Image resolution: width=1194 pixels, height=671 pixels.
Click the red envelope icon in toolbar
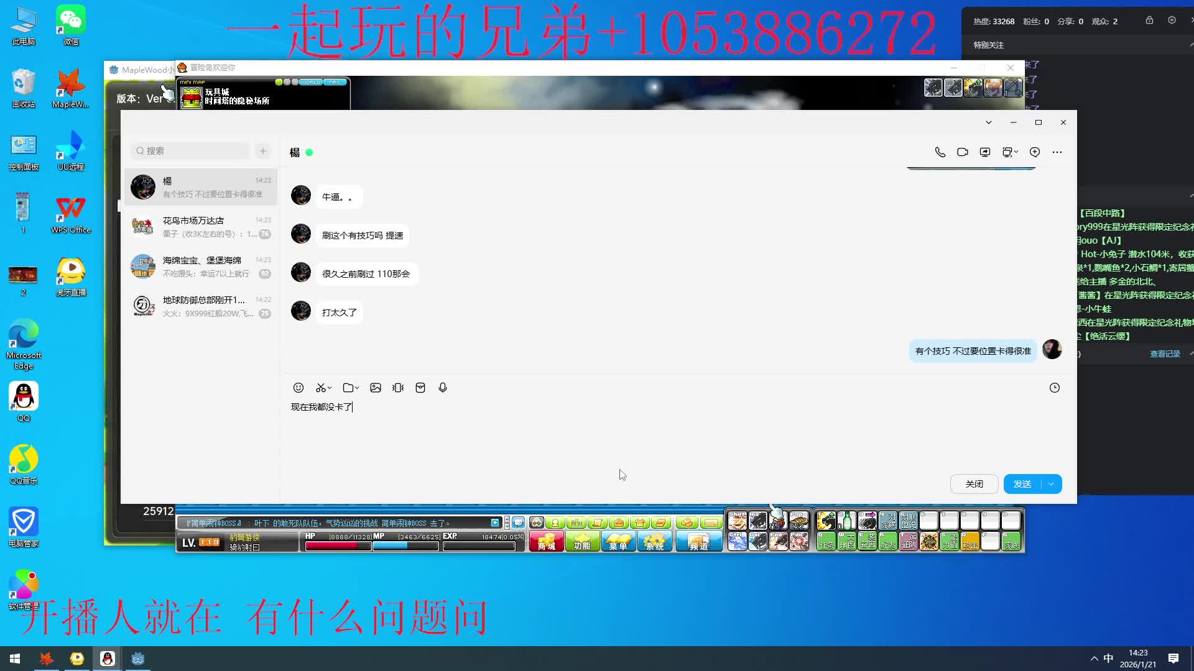[420, 388]
